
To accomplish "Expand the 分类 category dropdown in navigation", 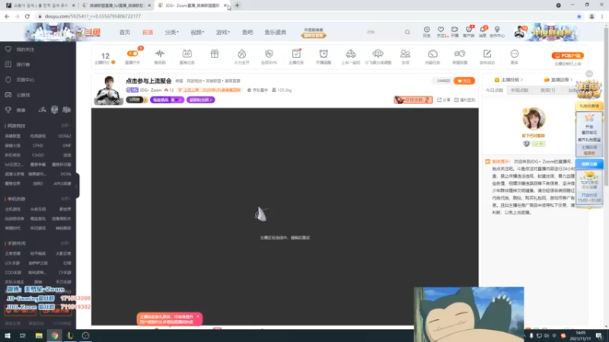I will [x=171, y=32].
